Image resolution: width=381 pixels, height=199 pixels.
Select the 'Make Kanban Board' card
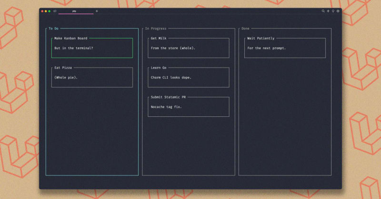coord(92,48)
